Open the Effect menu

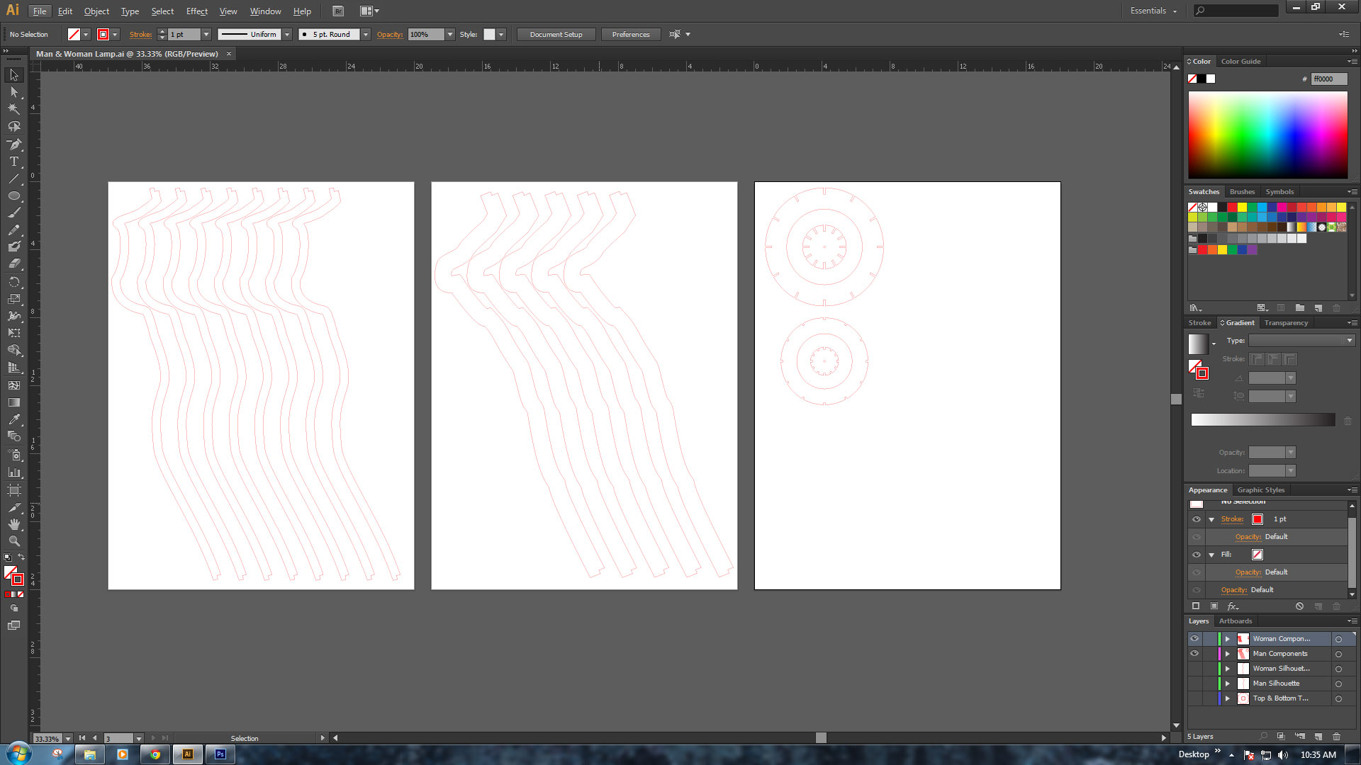[196, 11]
